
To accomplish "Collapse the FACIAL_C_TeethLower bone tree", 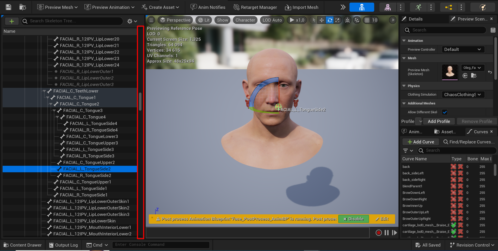I will click(x=44, y=91).
